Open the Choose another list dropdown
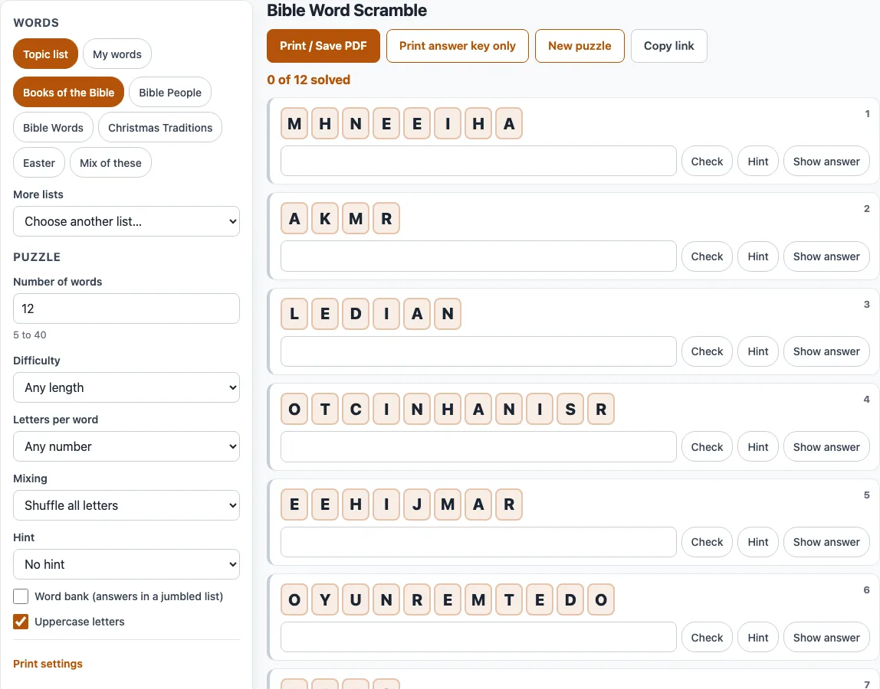The height and width of the screenshot is (689, 880). 126,221
